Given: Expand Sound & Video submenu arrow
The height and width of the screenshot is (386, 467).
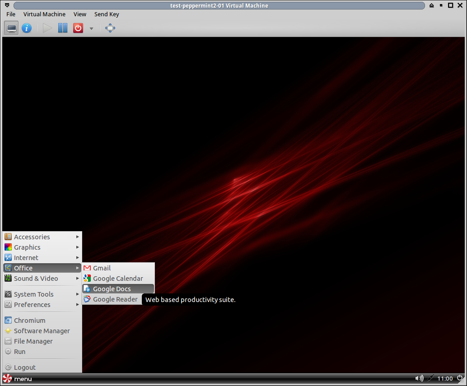Looking at the screenshot, I should click(77, 279).
